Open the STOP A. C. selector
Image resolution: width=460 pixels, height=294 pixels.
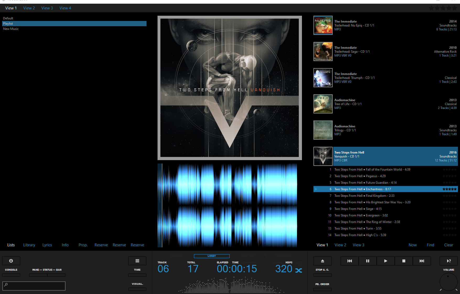coord(322,275)
